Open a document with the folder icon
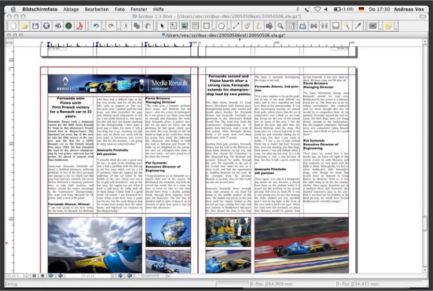433x291 pixels. (25, 26)
